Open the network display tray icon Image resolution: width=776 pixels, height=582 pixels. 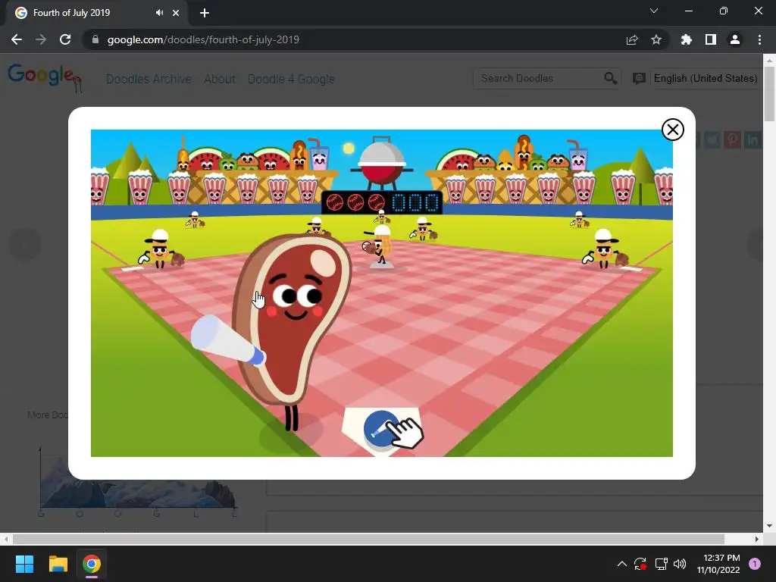pos(661,564)
